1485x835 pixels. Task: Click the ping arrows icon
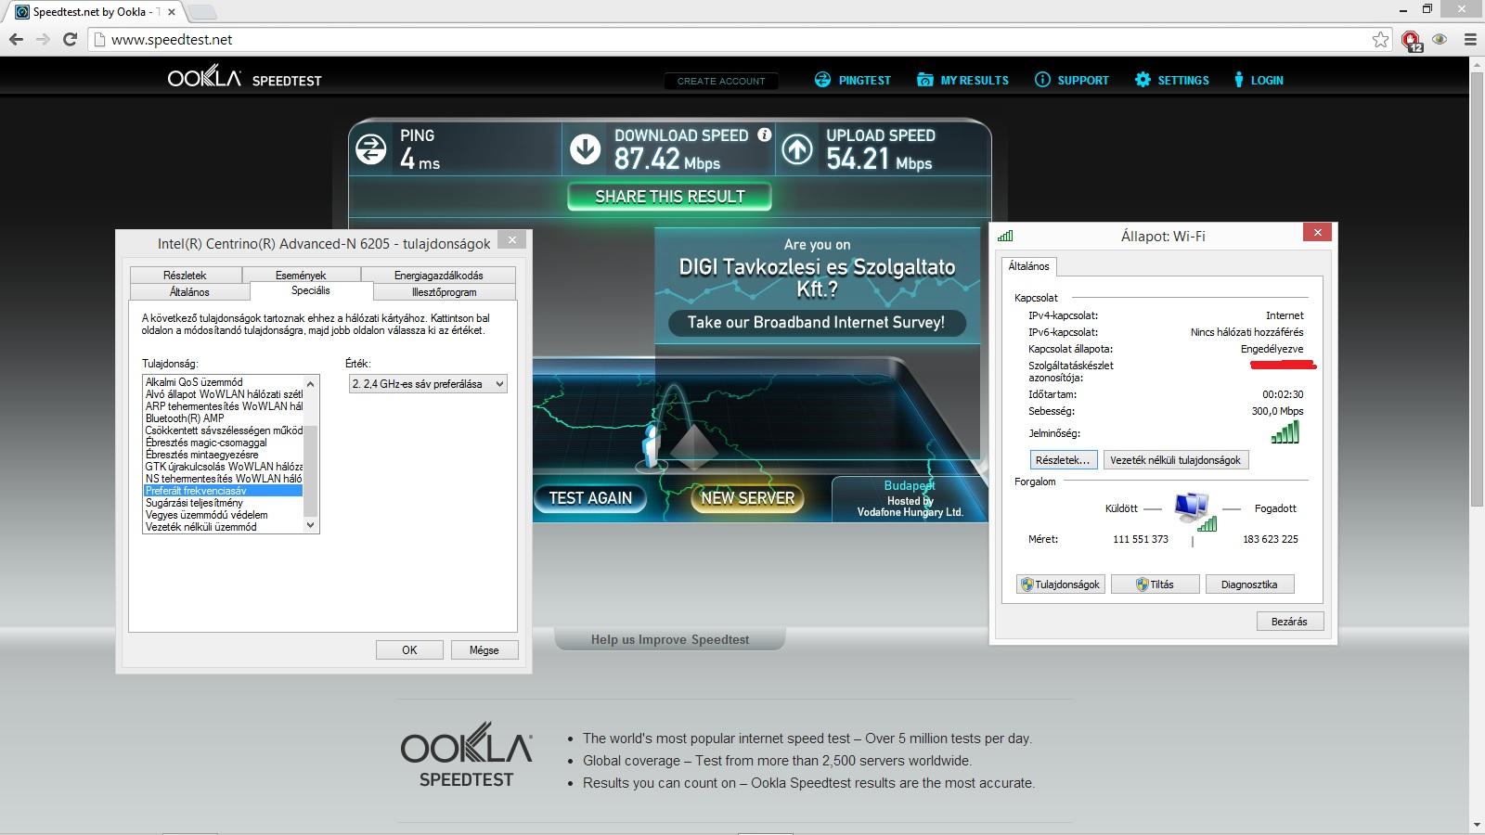371,149
